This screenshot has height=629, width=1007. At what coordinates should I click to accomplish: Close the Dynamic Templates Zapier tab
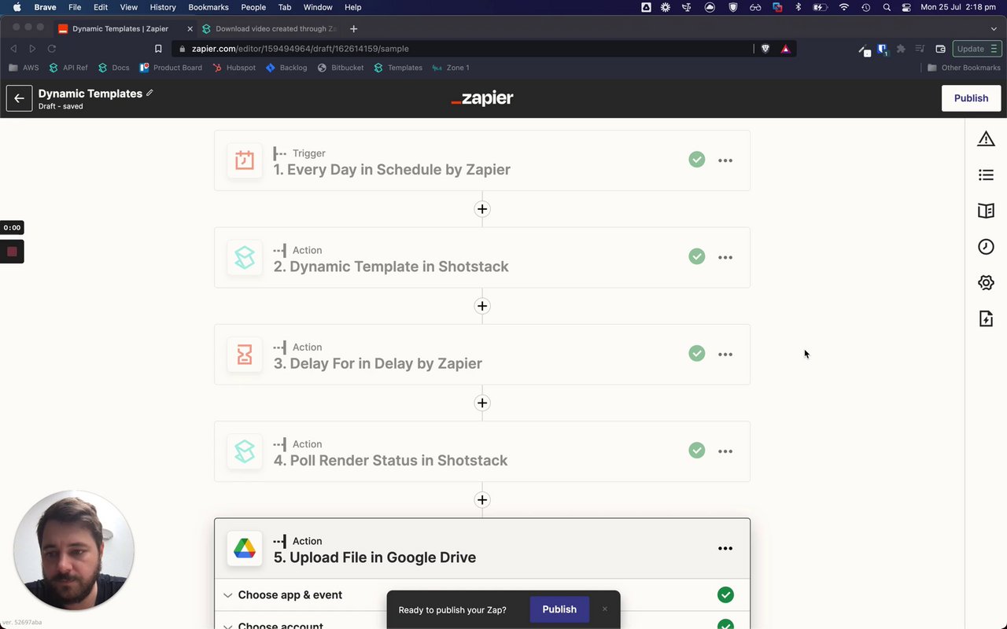pos(190,29)
